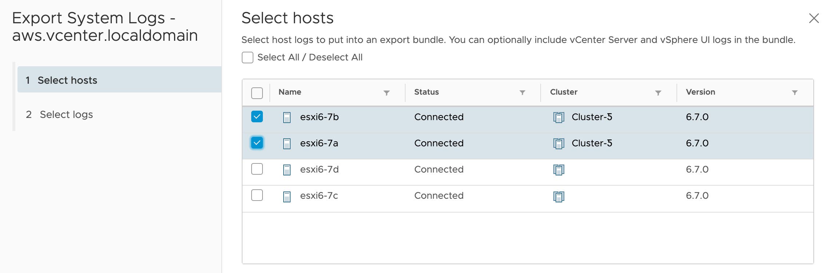Click the host icon for esxi6-7a
Viewport: 825px width, 273px height.
[x=287, y=144]
